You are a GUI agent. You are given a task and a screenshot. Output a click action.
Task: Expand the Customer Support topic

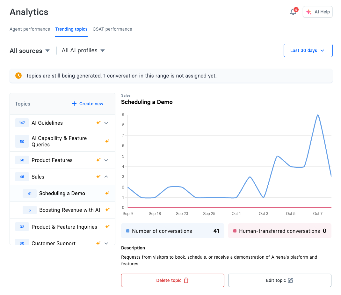click(106, 243)
